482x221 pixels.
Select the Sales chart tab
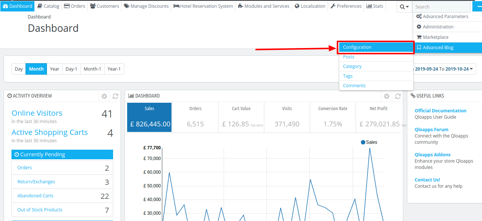pyautogui.click(x=149, y=118)
